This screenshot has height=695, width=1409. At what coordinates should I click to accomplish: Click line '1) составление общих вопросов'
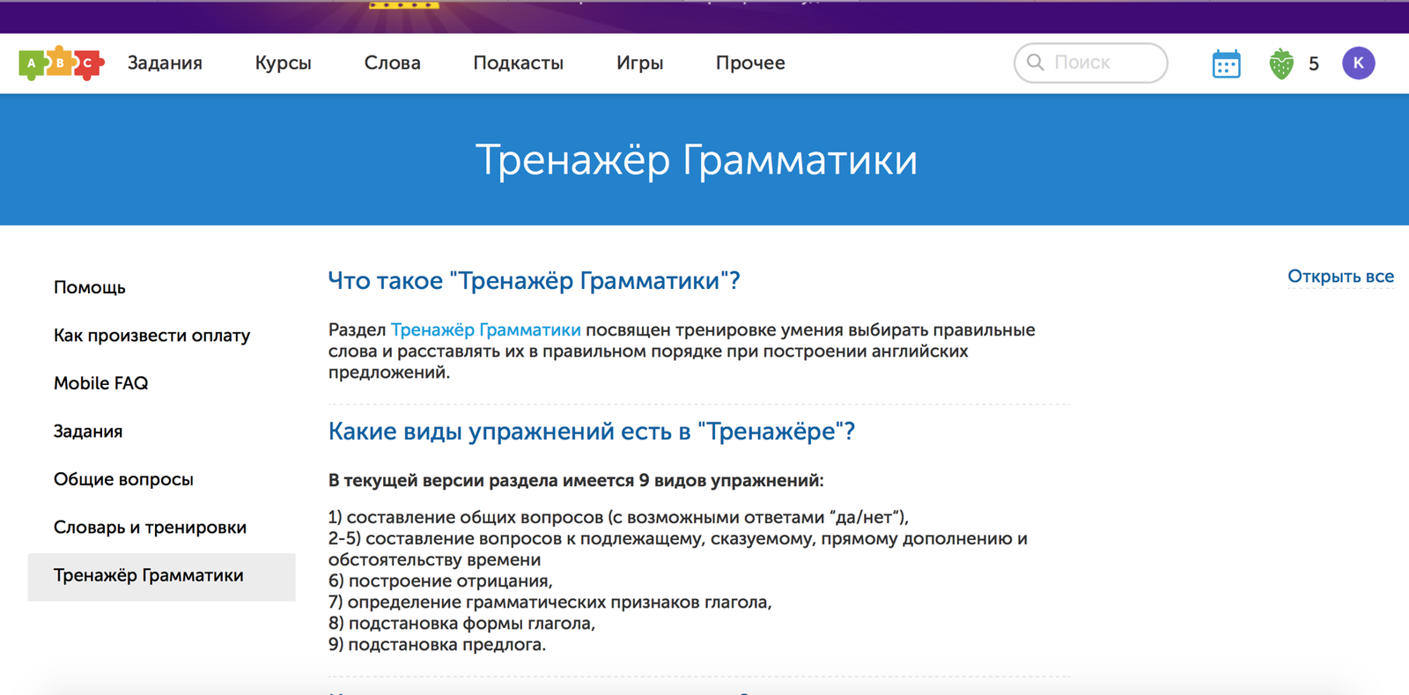click(618, 517)
